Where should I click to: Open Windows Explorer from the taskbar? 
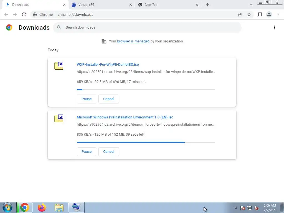click(x=59, y=207)
